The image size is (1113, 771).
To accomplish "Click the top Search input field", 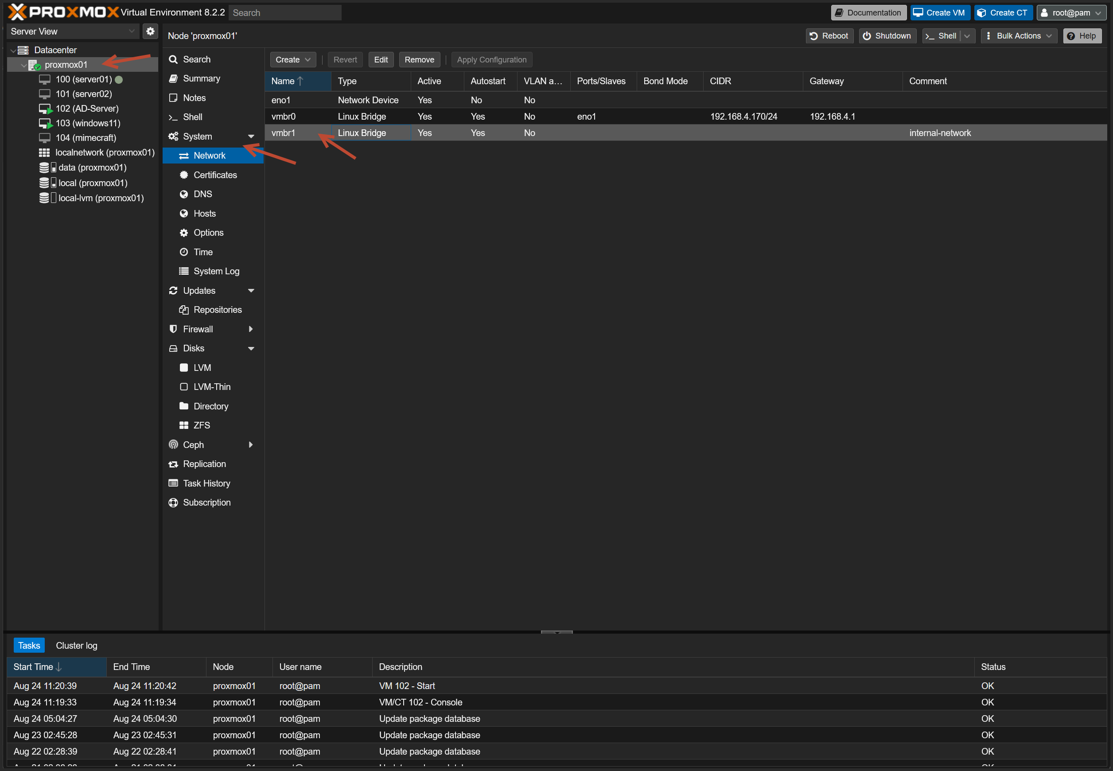I will 284,12.
